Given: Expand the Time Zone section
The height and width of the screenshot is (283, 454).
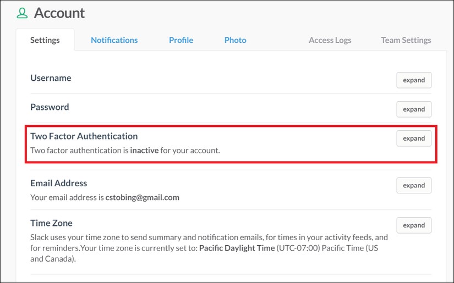Looking at the screenshot, I should (x=414, y=225).
